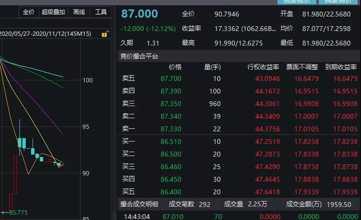The width and height of the screenshot is (361, 220).
Task: Enable 超级叠加 overlay option
Action: point(53,12)
